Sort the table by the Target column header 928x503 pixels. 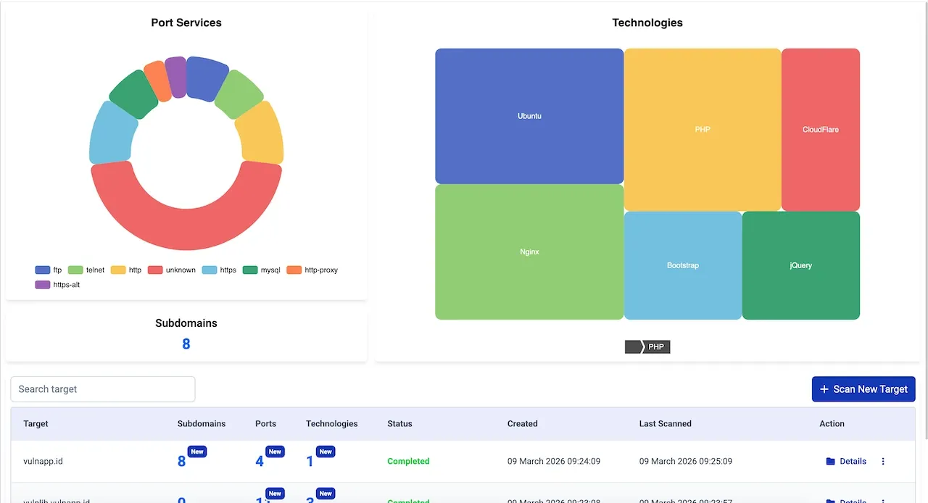pos(36,424)
